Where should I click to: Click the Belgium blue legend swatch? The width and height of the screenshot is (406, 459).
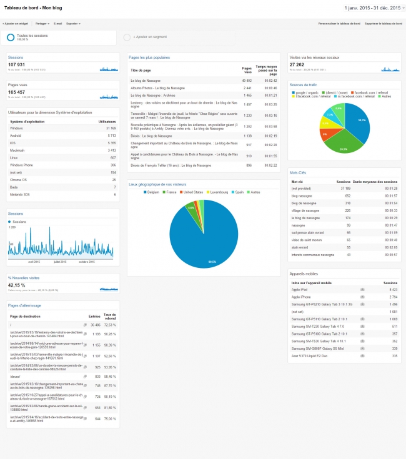[x=145, y=192]
